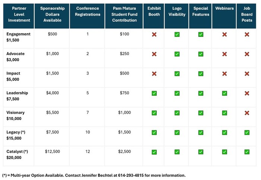Click the green checkmark for Legacy Webinars
The width and height of the screenshot is (261, 180).
(x=224, y=132)
